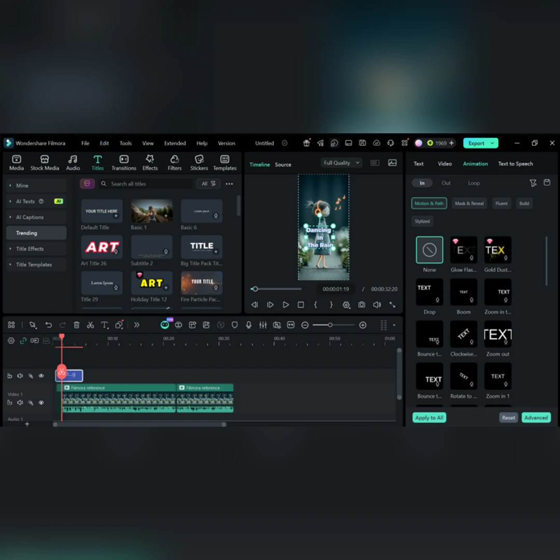Switch to the Source preview tab
The height and width of the screenshot is (560, 560).
(x=283, y=164)
